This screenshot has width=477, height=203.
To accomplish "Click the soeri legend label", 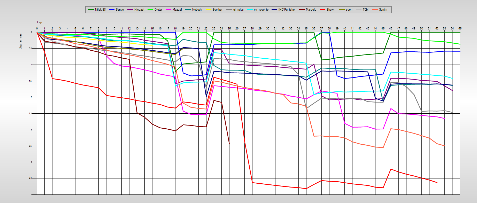I will 349,10.
